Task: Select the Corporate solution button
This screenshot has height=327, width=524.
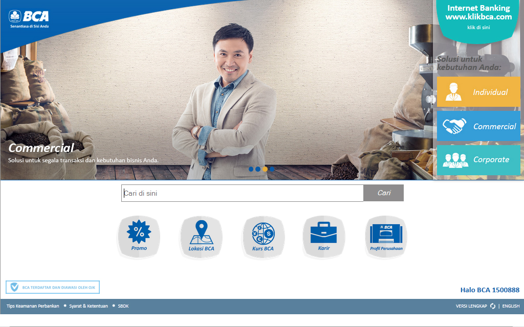Action: pos(478,160)
